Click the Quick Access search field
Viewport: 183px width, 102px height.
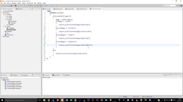pyautogui.click(x=169, y=6)
